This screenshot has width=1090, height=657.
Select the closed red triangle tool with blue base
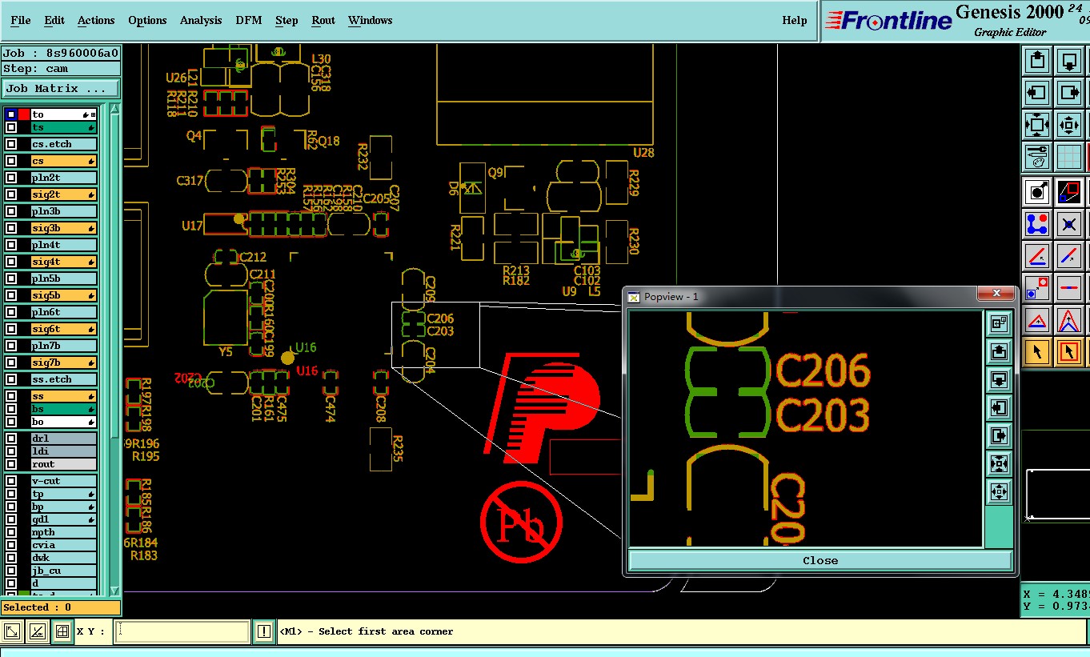pyautogui.click(x=1037, y=320)
